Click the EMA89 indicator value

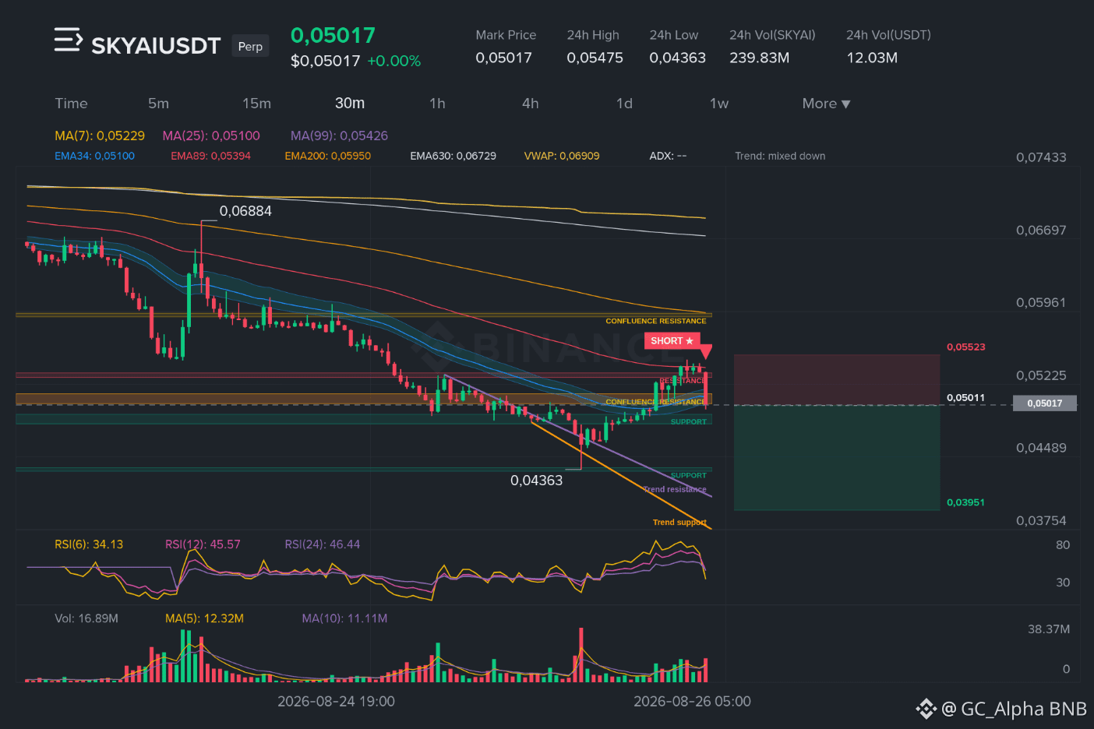210,156
